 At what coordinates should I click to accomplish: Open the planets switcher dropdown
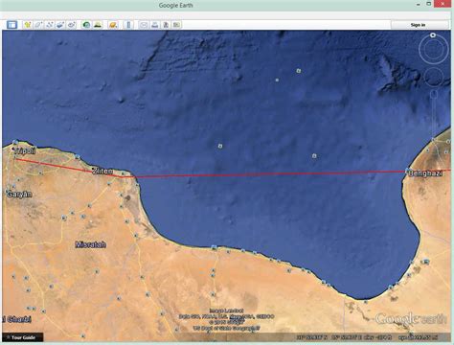coord(113,25)
